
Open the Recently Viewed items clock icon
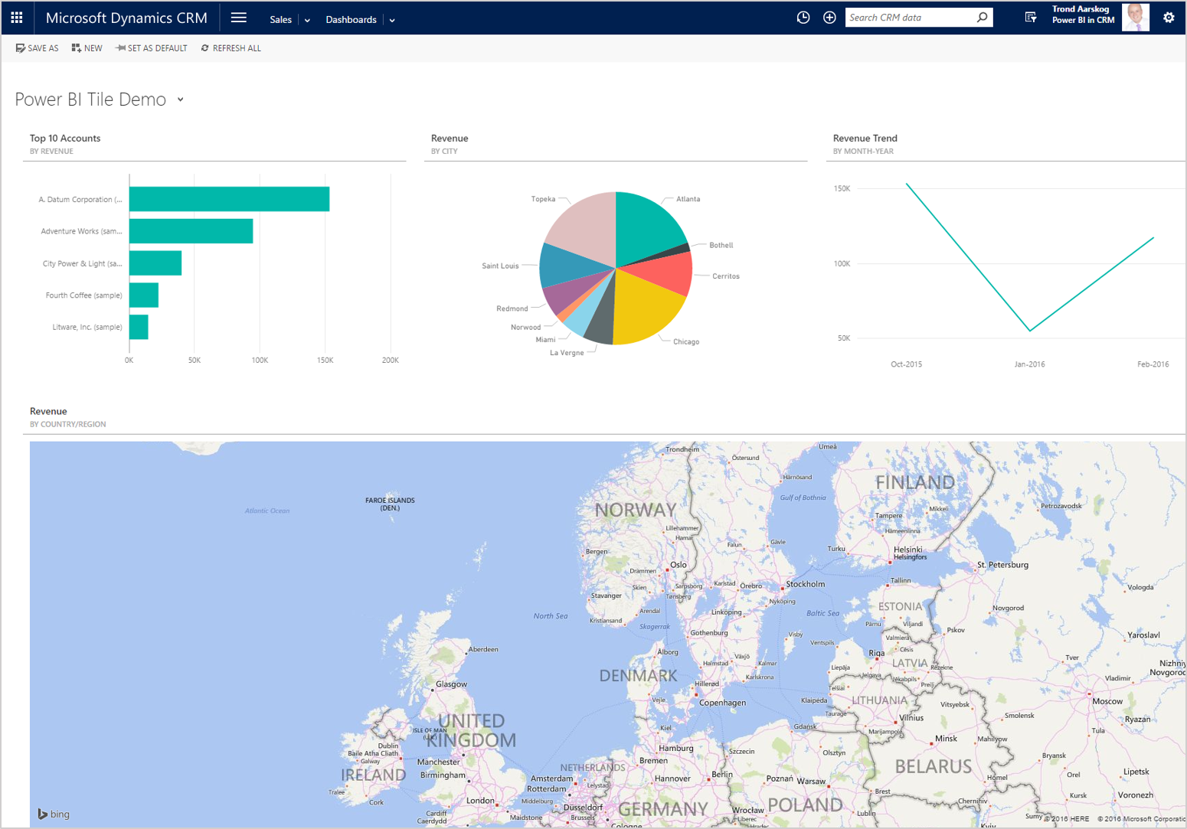tap(803, 16)
